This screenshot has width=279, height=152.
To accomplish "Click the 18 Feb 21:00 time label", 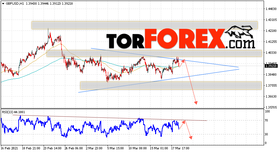I will [x=31, y=148].
